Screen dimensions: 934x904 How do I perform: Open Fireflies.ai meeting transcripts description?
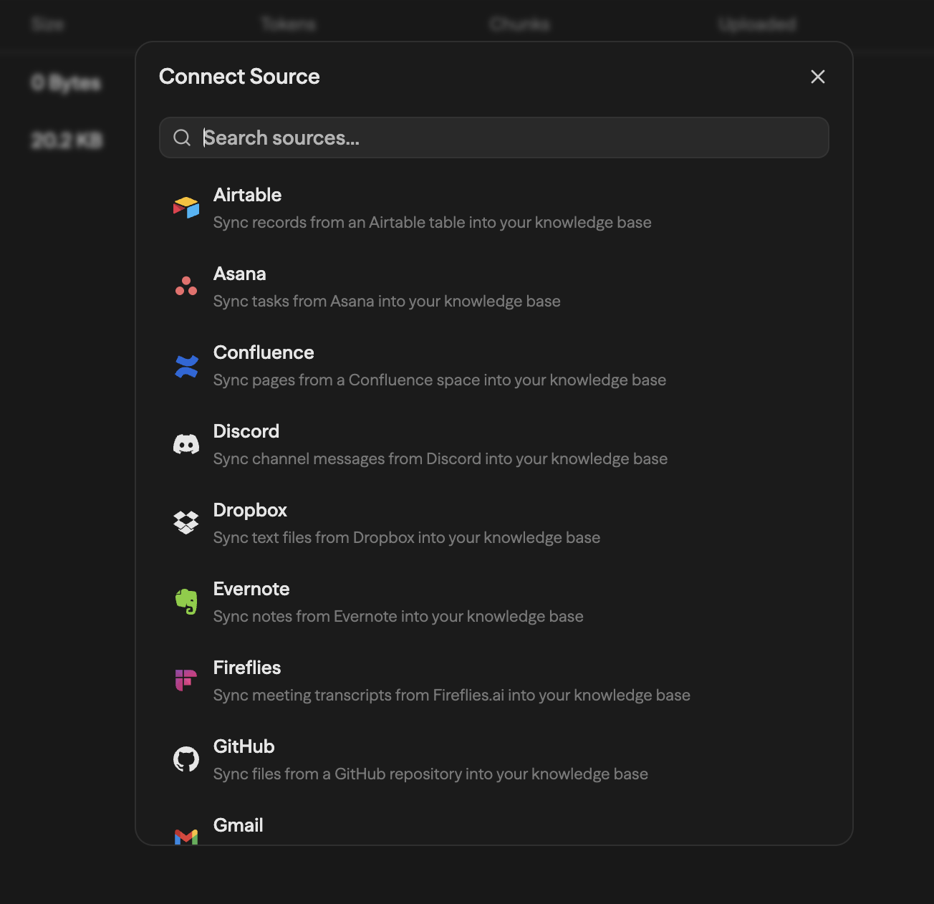[x=451, y=696]
